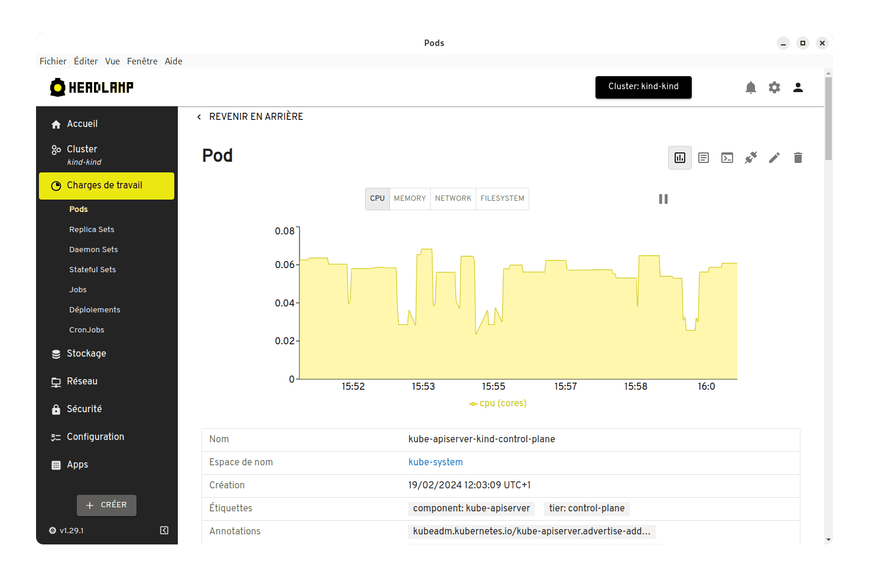Click the component: kube-apiserver label chip
The image size is (869, 584).
(471, 508)
